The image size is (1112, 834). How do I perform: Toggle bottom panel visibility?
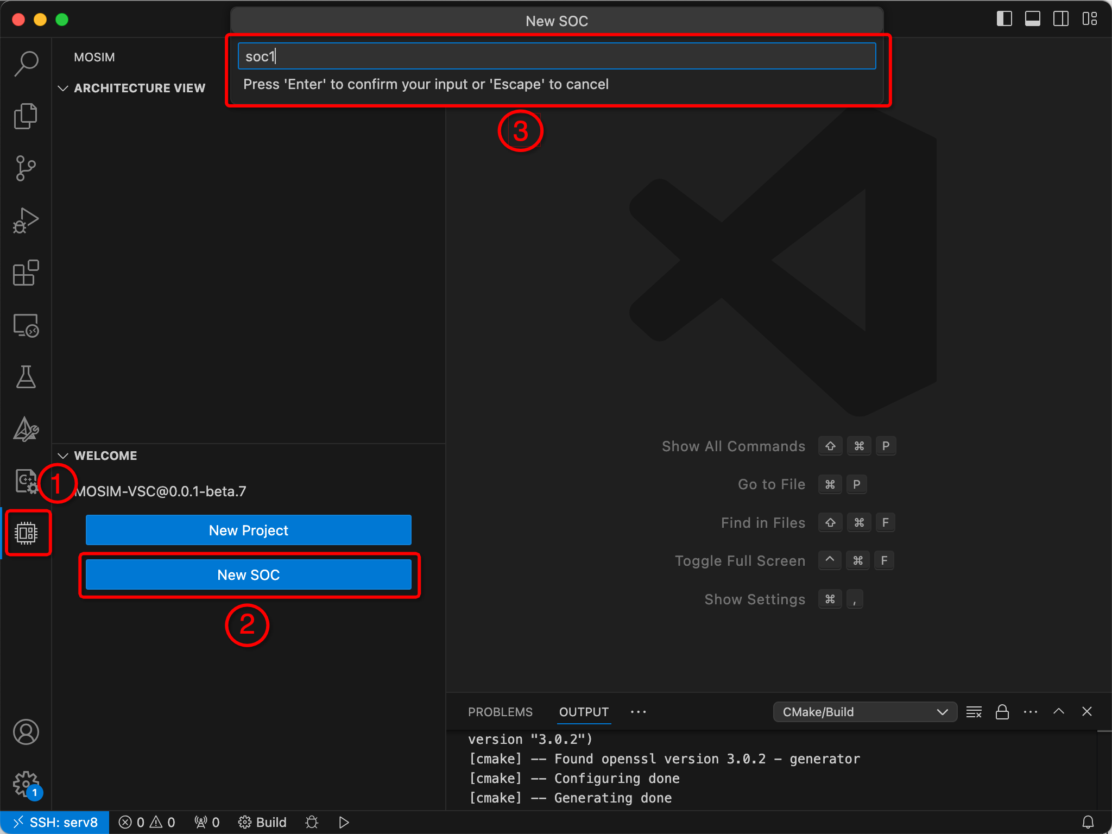coord(1033,19)
